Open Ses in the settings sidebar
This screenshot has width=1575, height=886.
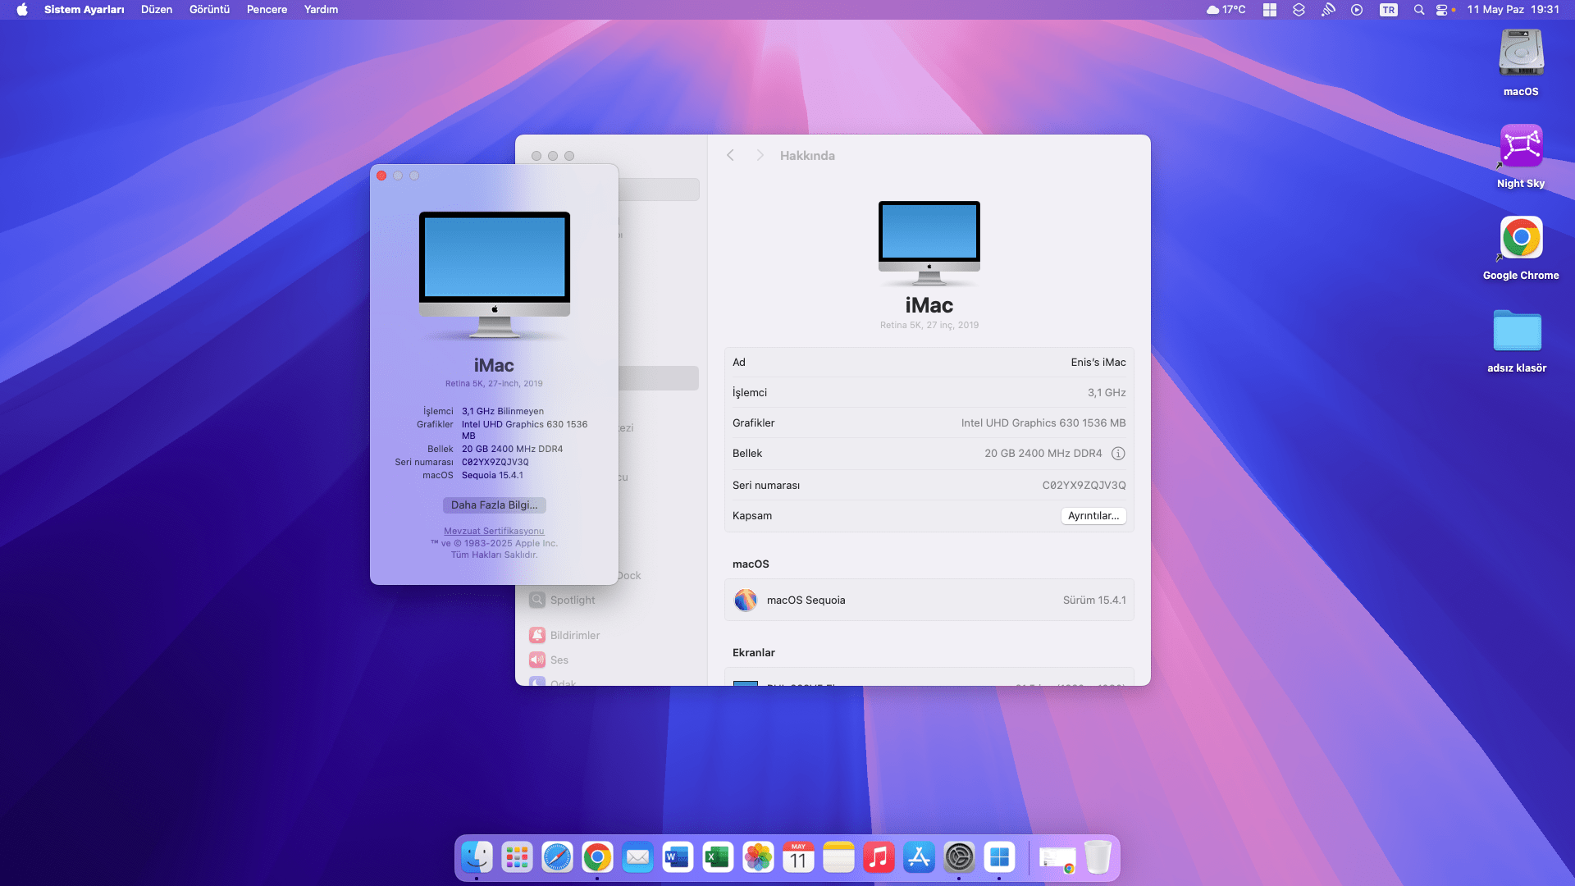pos(559,660)
